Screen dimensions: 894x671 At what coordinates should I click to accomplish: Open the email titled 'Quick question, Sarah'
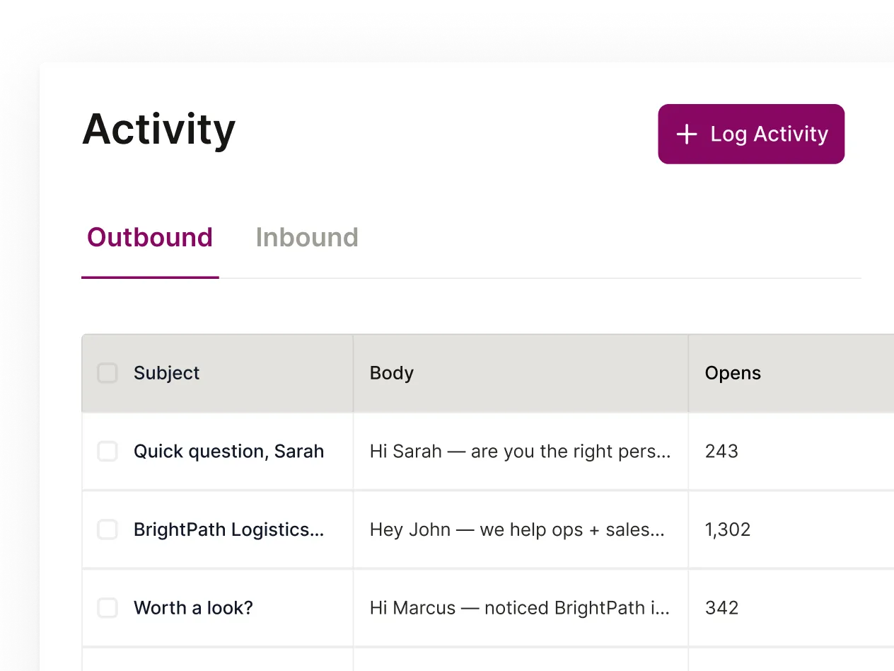point(228,451)
